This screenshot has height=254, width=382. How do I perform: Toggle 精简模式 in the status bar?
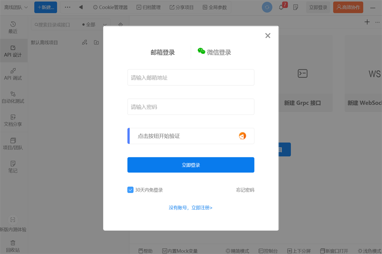pyautogui.click(x=237, y=251)
